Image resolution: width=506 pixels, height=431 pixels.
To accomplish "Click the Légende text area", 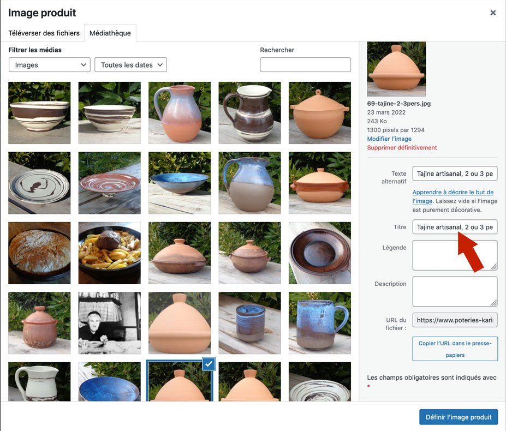I will point(455,255).
